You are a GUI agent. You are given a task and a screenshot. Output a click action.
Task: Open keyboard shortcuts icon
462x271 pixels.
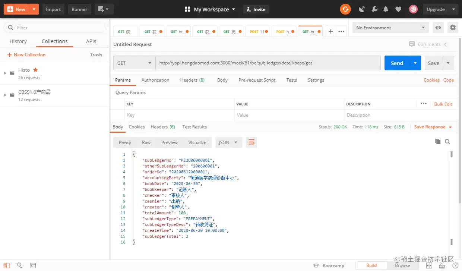pyautogui.click(x=442, y=265)
